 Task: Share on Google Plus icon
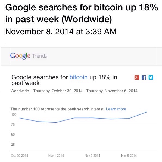click(137, 77)
